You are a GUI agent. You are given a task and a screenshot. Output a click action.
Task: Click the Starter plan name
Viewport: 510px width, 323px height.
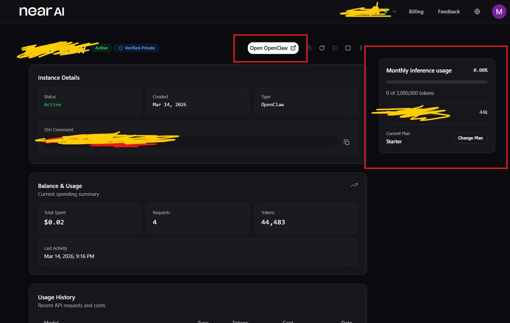(394, 142)
